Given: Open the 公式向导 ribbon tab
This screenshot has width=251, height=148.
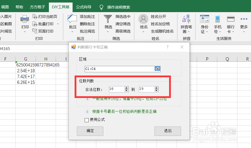Looking at the screenshot, I should coord(84,7).
